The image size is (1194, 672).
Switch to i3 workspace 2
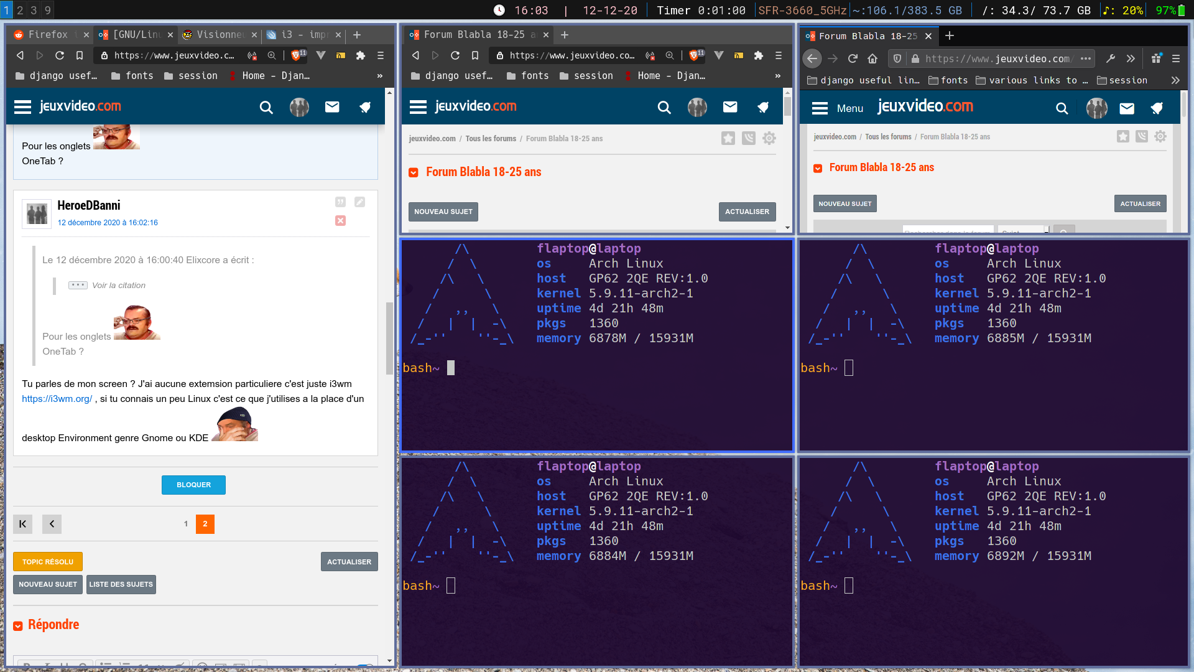point(21,10)
